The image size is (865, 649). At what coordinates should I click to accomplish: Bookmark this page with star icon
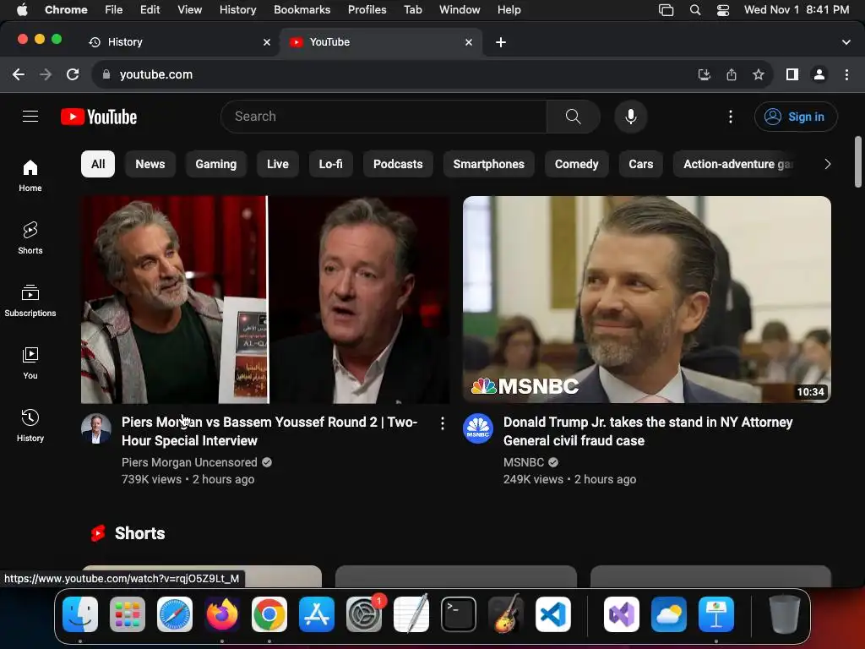[759, 74]
